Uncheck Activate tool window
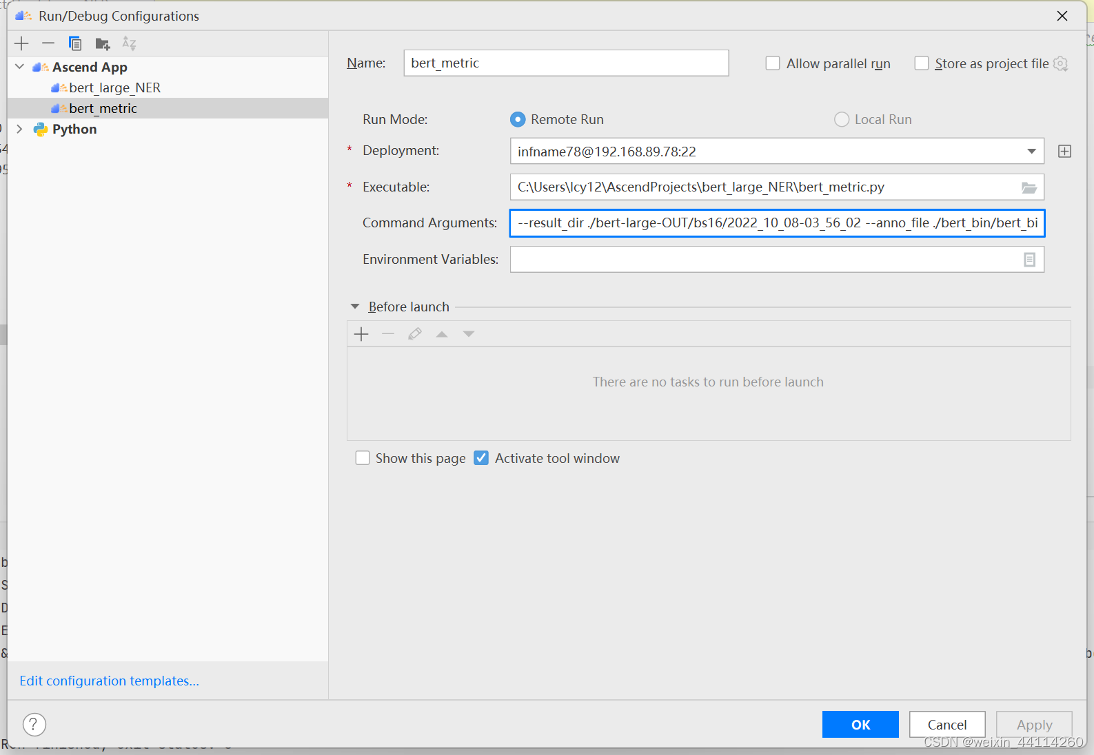Image resolution: width=1094 pixels, height=755 pixels. tap(481, 458)
